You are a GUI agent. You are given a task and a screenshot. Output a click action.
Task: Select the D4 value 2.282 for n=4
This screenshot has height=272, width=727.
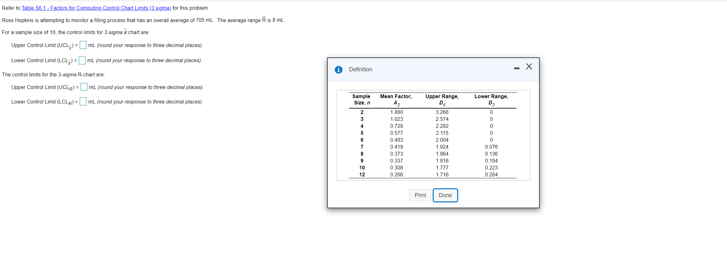pos(442,126)
